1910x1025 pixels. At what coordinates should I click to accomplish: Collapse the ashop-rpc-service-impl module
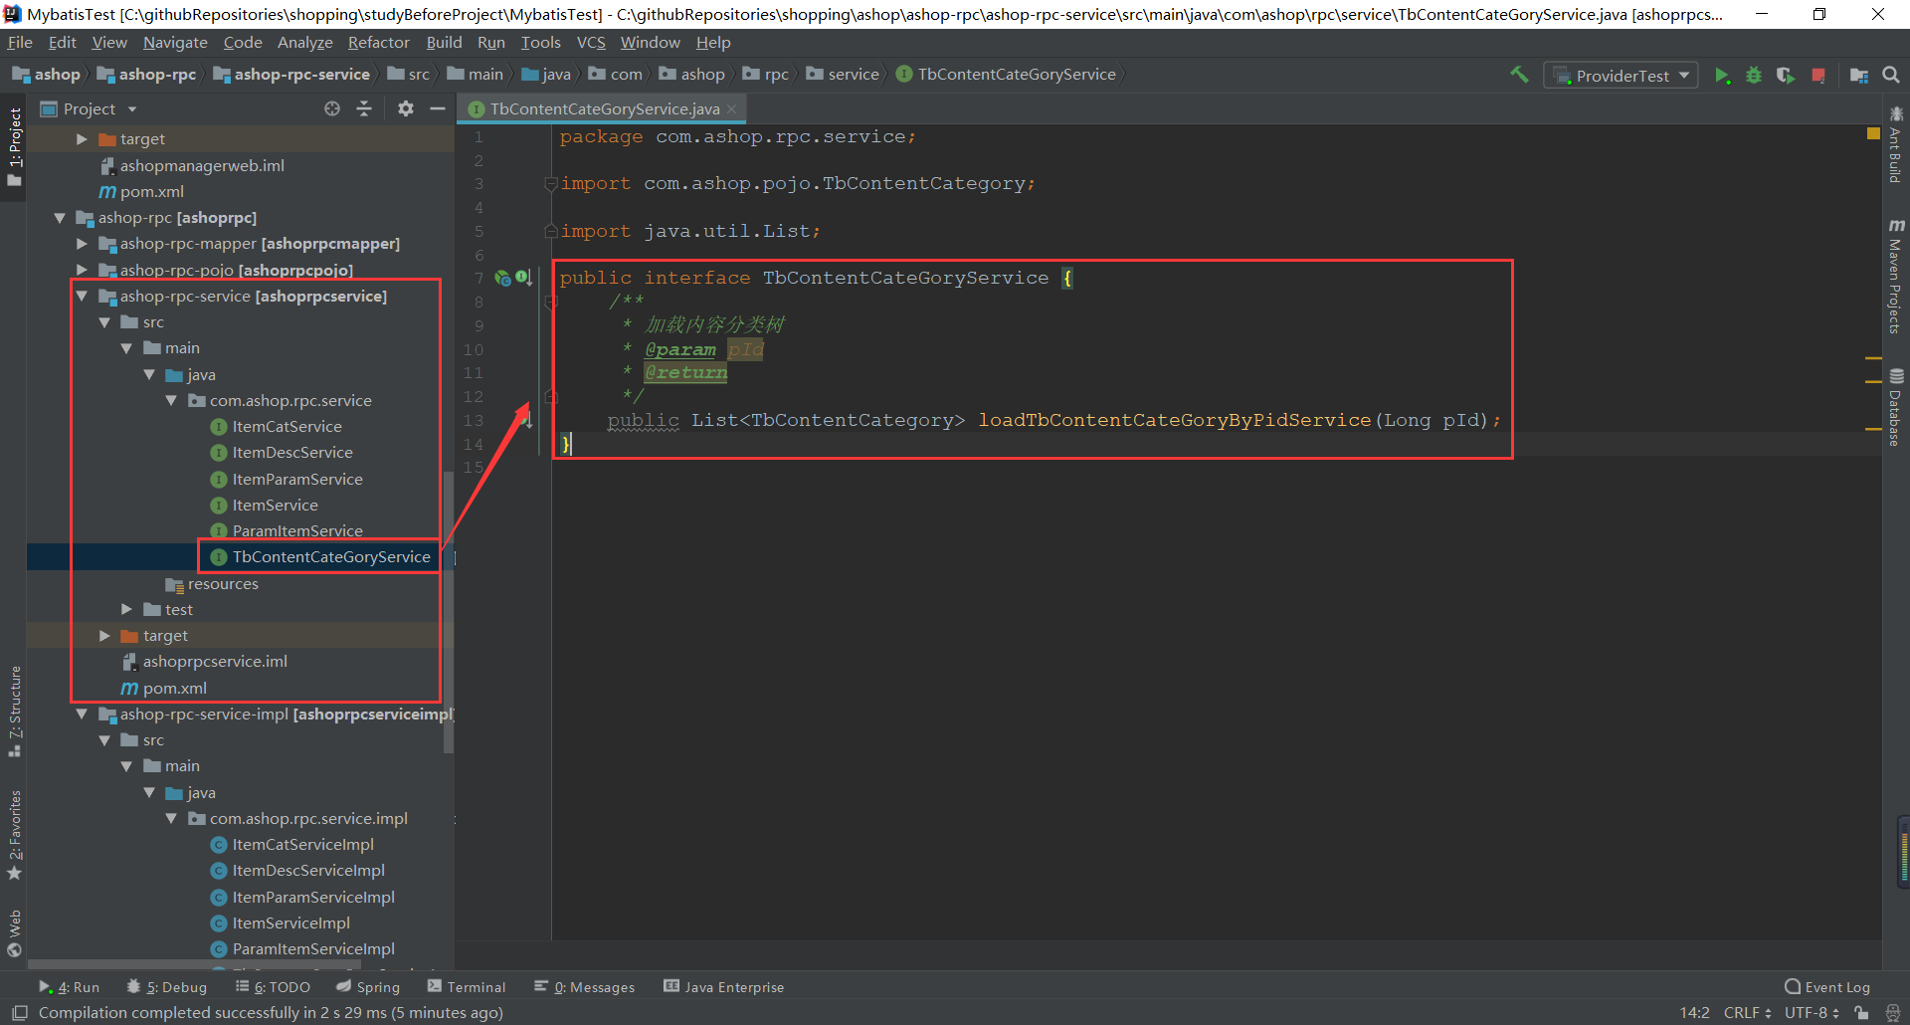coord(83,715)
